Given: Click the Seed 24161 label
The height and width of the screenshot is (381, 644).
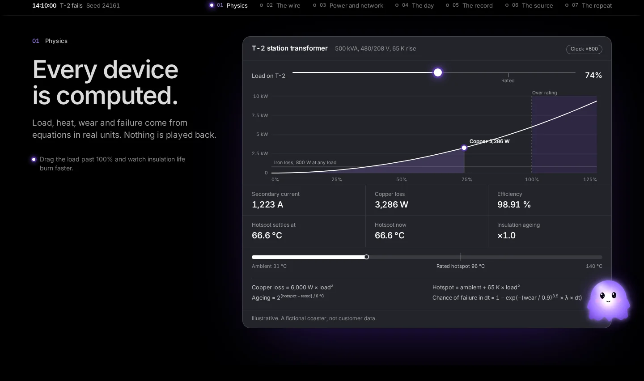Looking at the screenshot, I should (103, 5).
